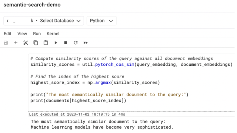Restart and run all cells with fast-forward icon
This screenshot has width=237, height=133.
click(x=86, y=43)
